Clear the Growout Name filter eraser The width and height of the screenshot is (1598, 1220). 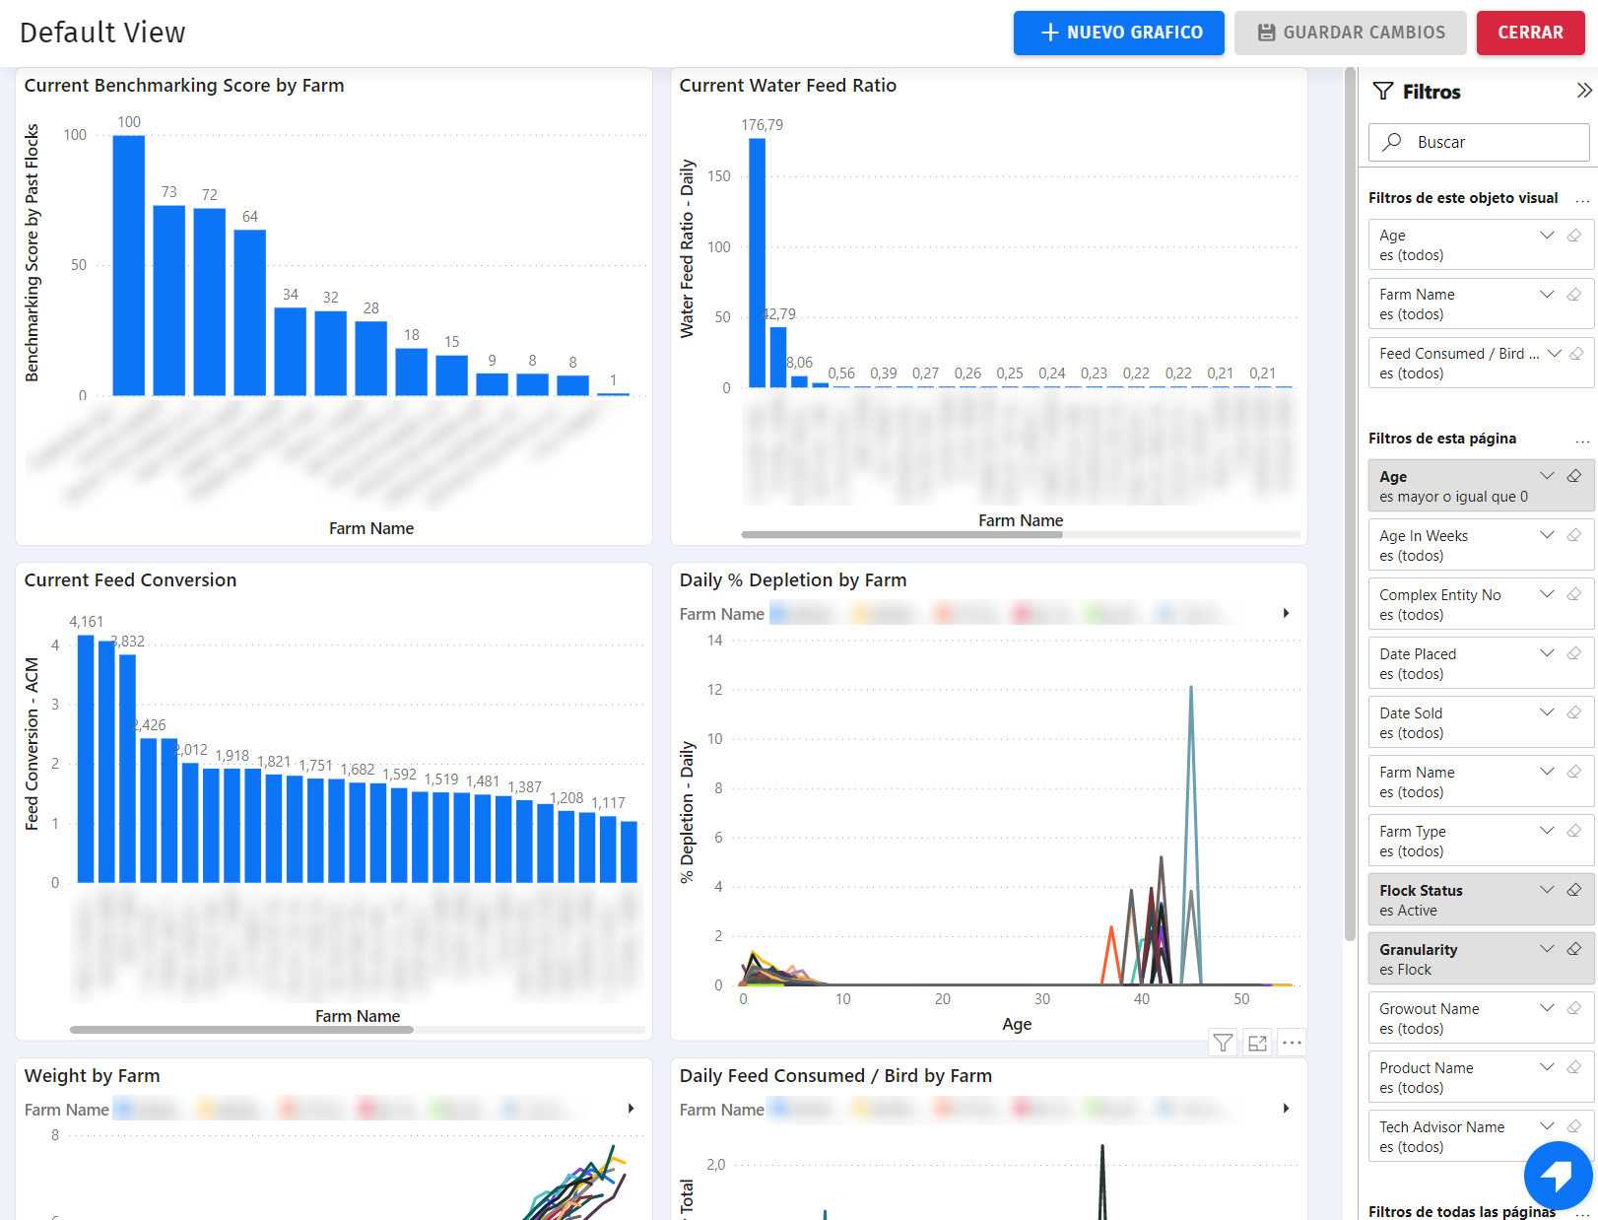coord(1574,1008)
